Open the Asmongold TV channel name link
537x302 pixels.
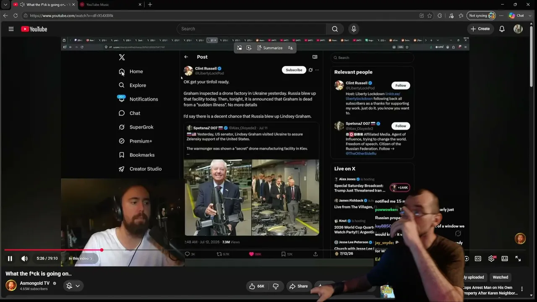pos(35,283)
